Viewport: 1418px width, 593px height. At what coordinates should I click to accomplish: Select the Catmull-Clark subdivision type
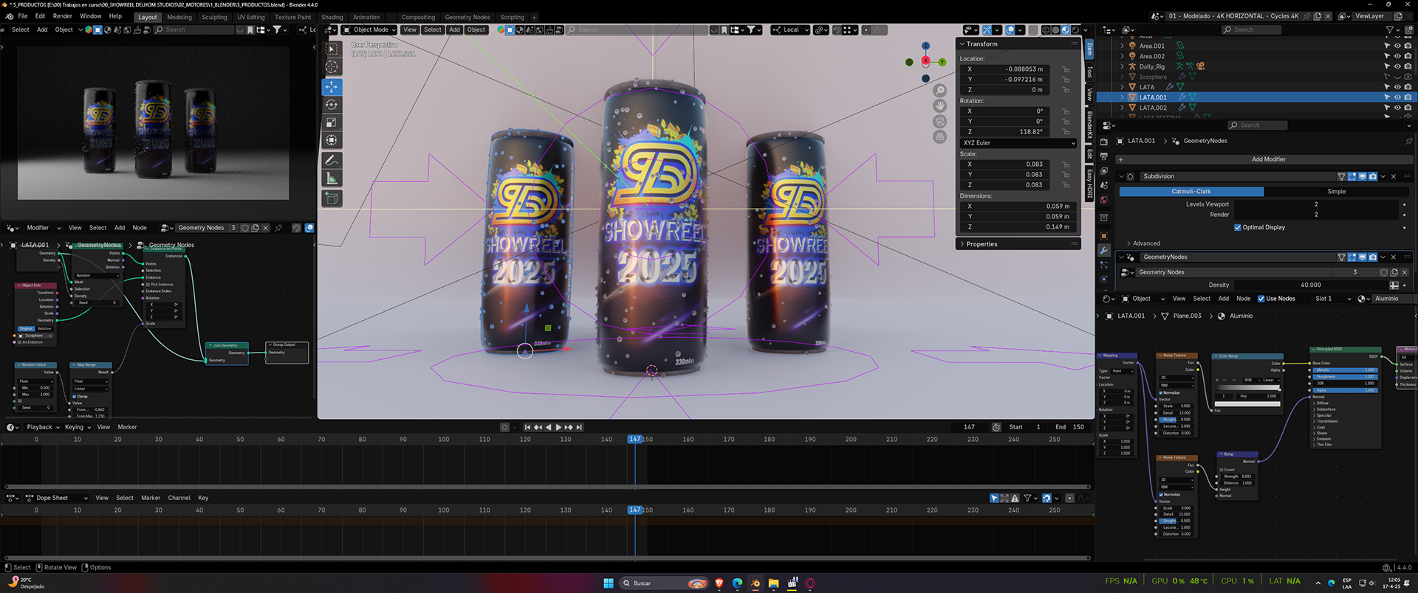click(x=1191, y=192)
